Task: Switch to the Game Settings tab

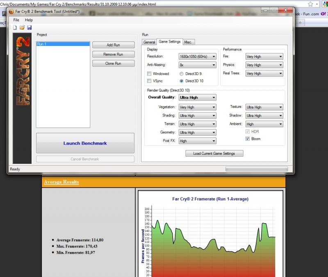Action: tap(170, 42)
